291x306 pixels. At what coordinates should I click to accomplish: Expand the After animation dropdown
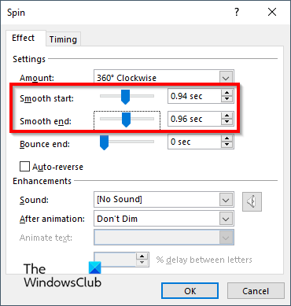click(x=226, y=219)
